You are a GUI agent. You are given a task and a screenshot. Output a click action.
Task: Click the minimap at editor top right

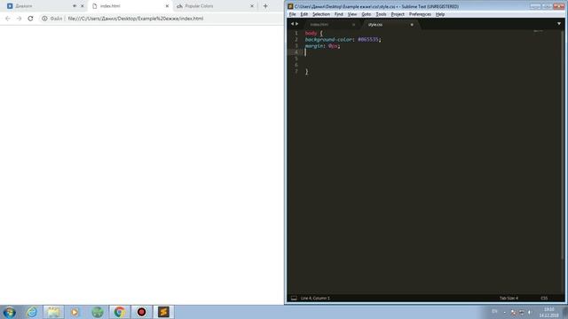coord(539,32)
